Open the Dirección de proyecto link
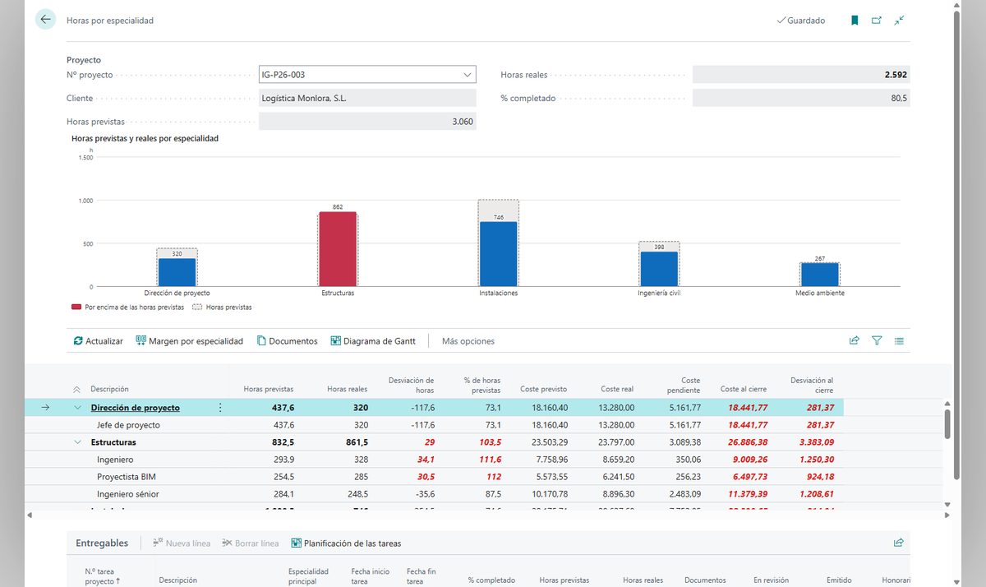 pyautogui.click(x=136, y=408)
